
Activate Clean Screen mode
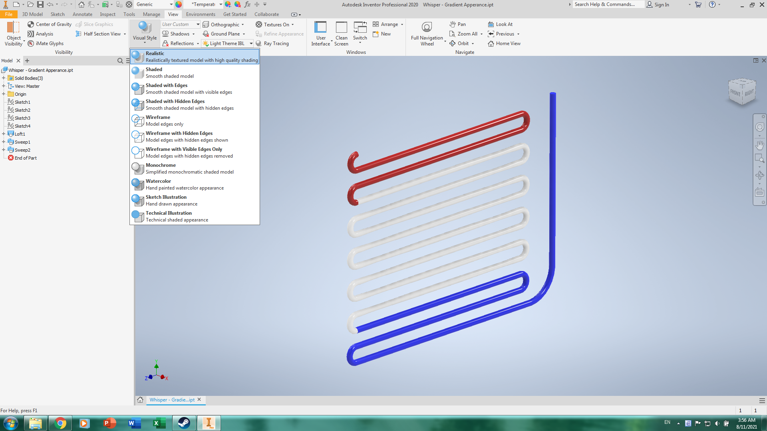341,34
